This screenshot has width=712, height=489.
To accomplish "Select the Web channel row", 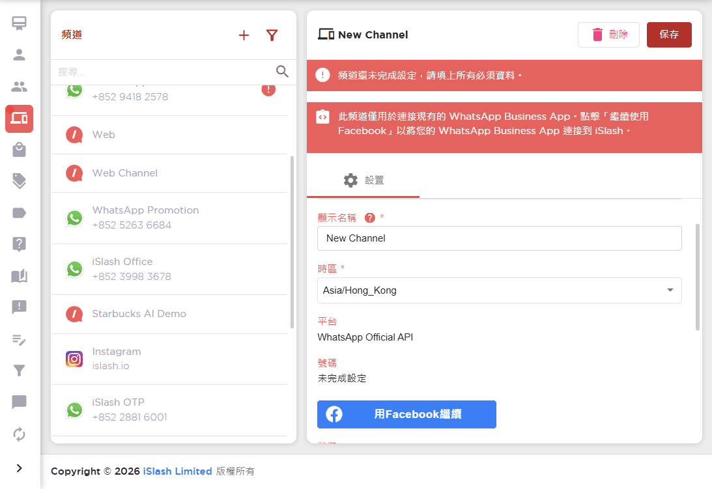I will [169, 135].
